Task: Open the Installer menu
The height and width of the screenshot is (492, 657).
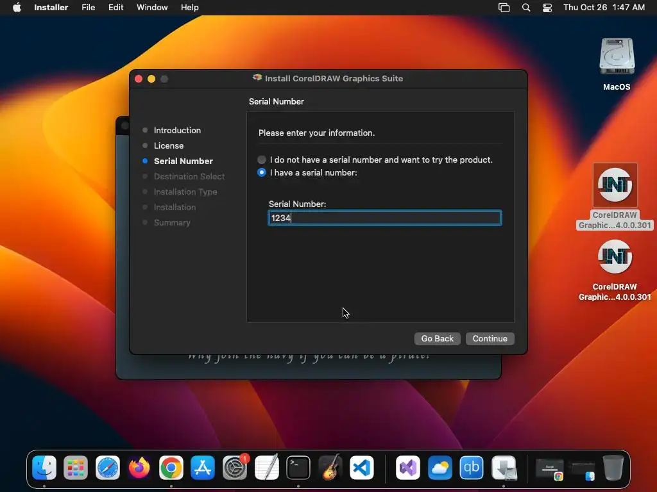Action: [51, 8]
